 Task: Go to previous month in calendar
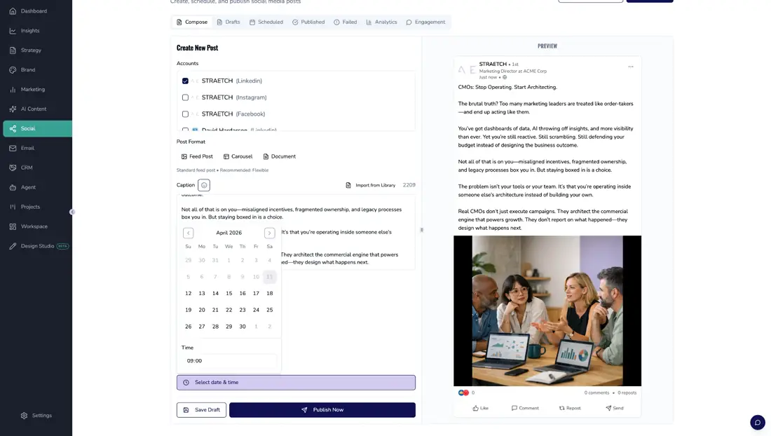(x=189, y=233)
